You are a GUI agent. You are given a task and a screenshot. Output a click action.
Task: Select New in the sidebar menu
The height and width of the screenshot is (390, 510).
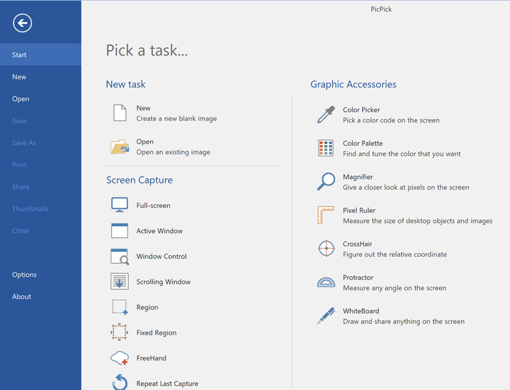pyautogui.click(x=40, y=76)
